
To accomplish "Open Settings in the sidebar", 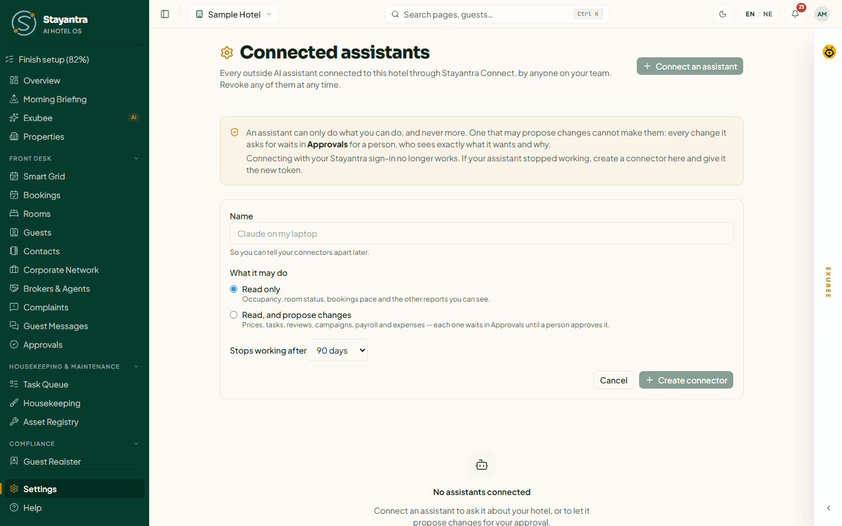I will click(x=74, y=489).
